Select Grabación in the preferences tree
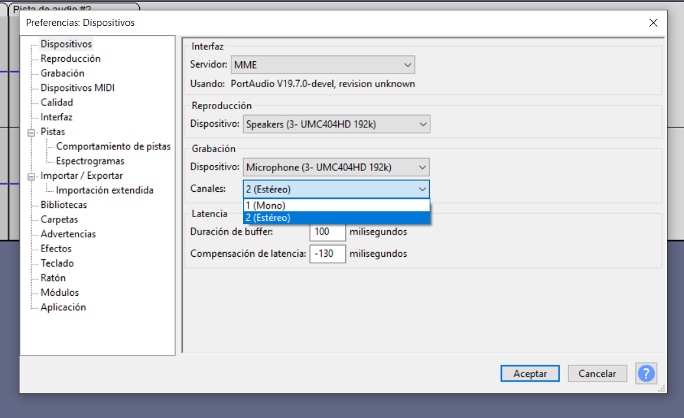The image size is (684, 418). (x=62, y=73)
